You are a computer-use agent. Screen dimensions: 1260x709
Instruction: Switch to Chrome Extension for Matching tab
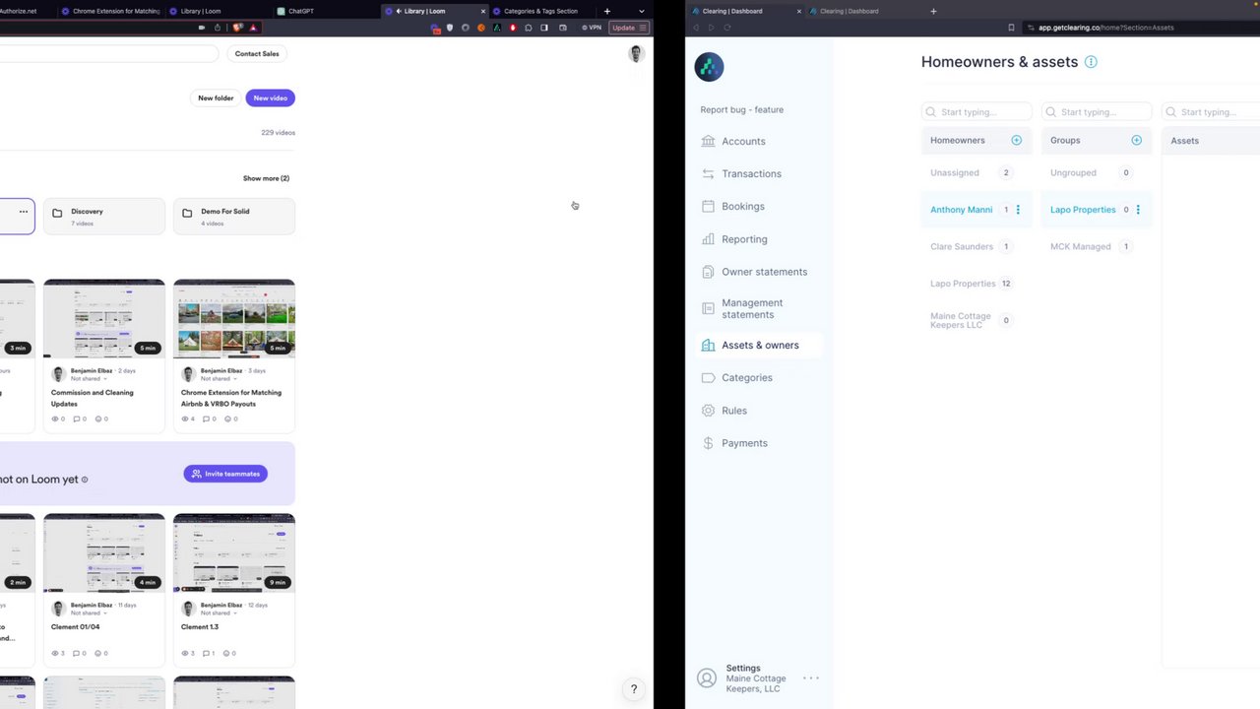tap(110, 11)
